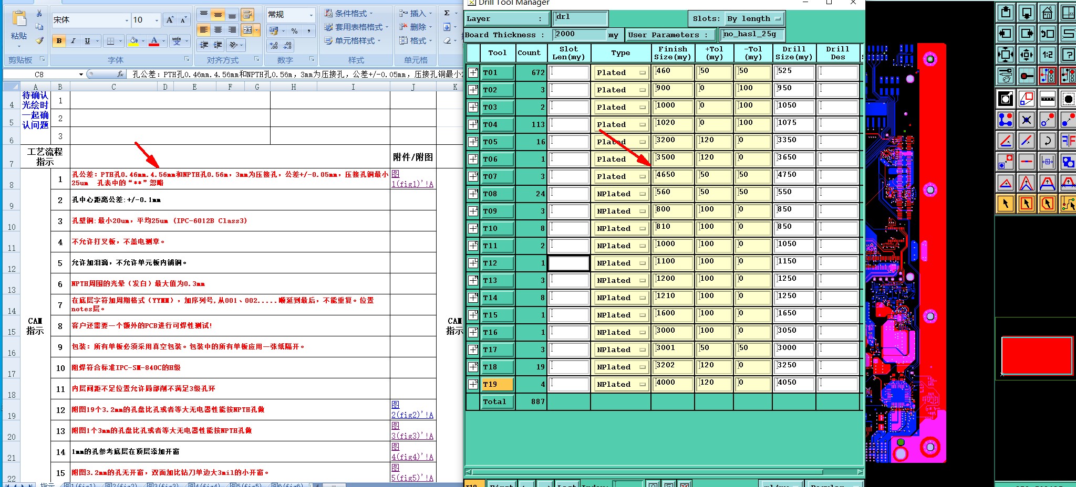
Task: Open the Slots By length dropdown
Action: click(755, 19)
